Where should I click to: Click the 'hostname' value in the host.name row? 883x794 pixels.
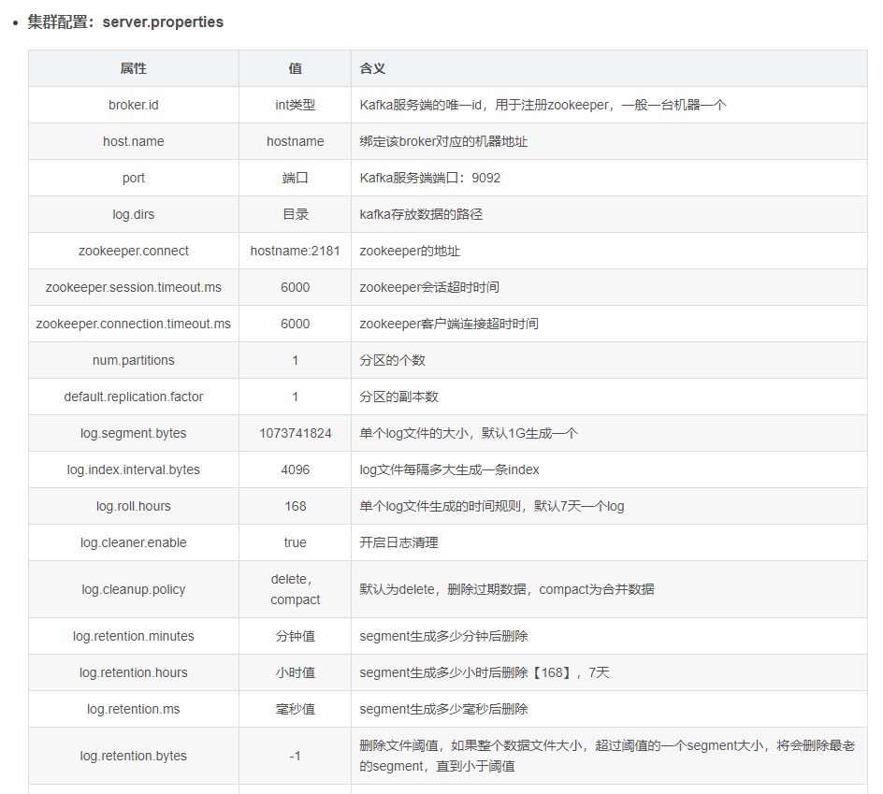click(295, 141)
